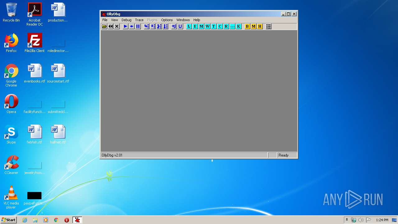Select the halfnet.rtf desktop file
398x224 pixels.
(x=58, y=135)
